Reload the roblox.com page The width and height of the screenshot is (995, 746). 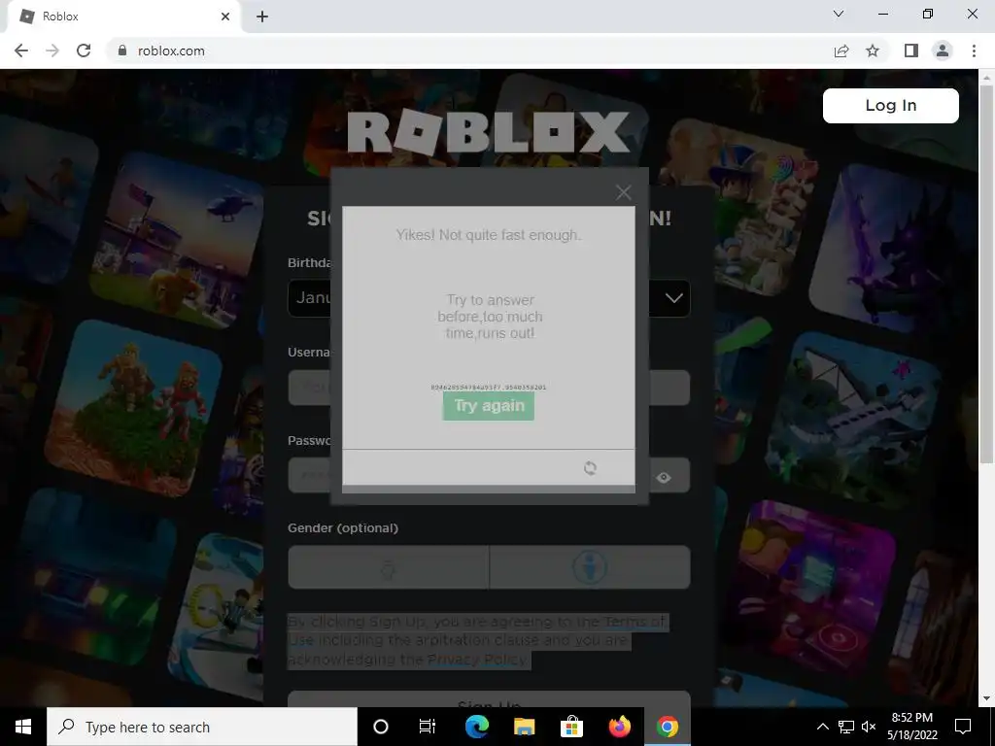[84, 51]
